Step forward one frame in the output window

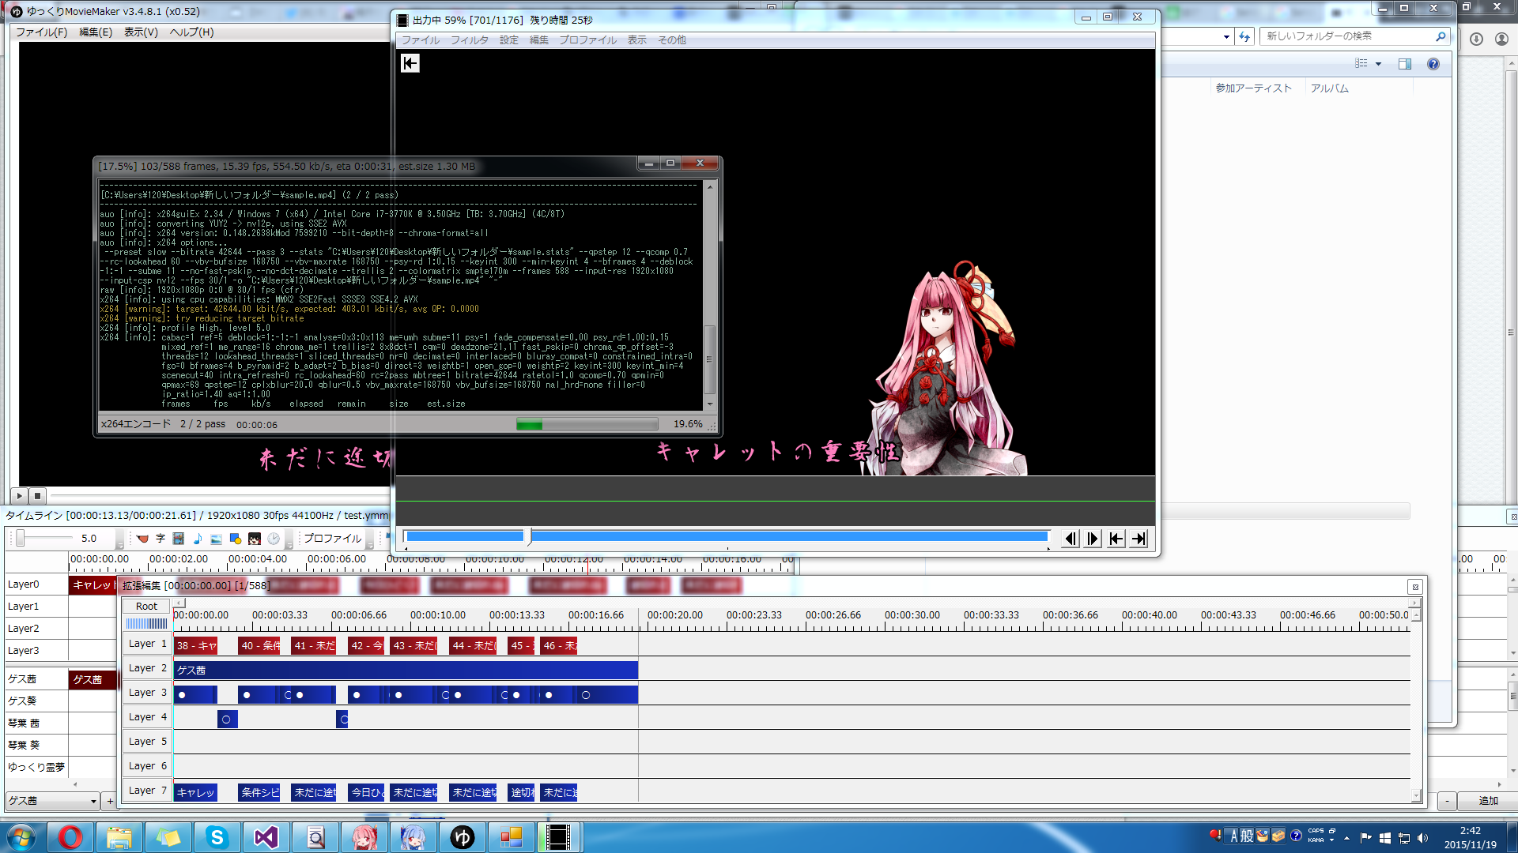coord(1093,539)
